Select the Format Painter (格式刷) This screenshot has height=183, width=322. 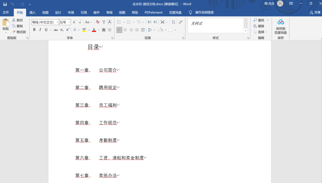19,32
